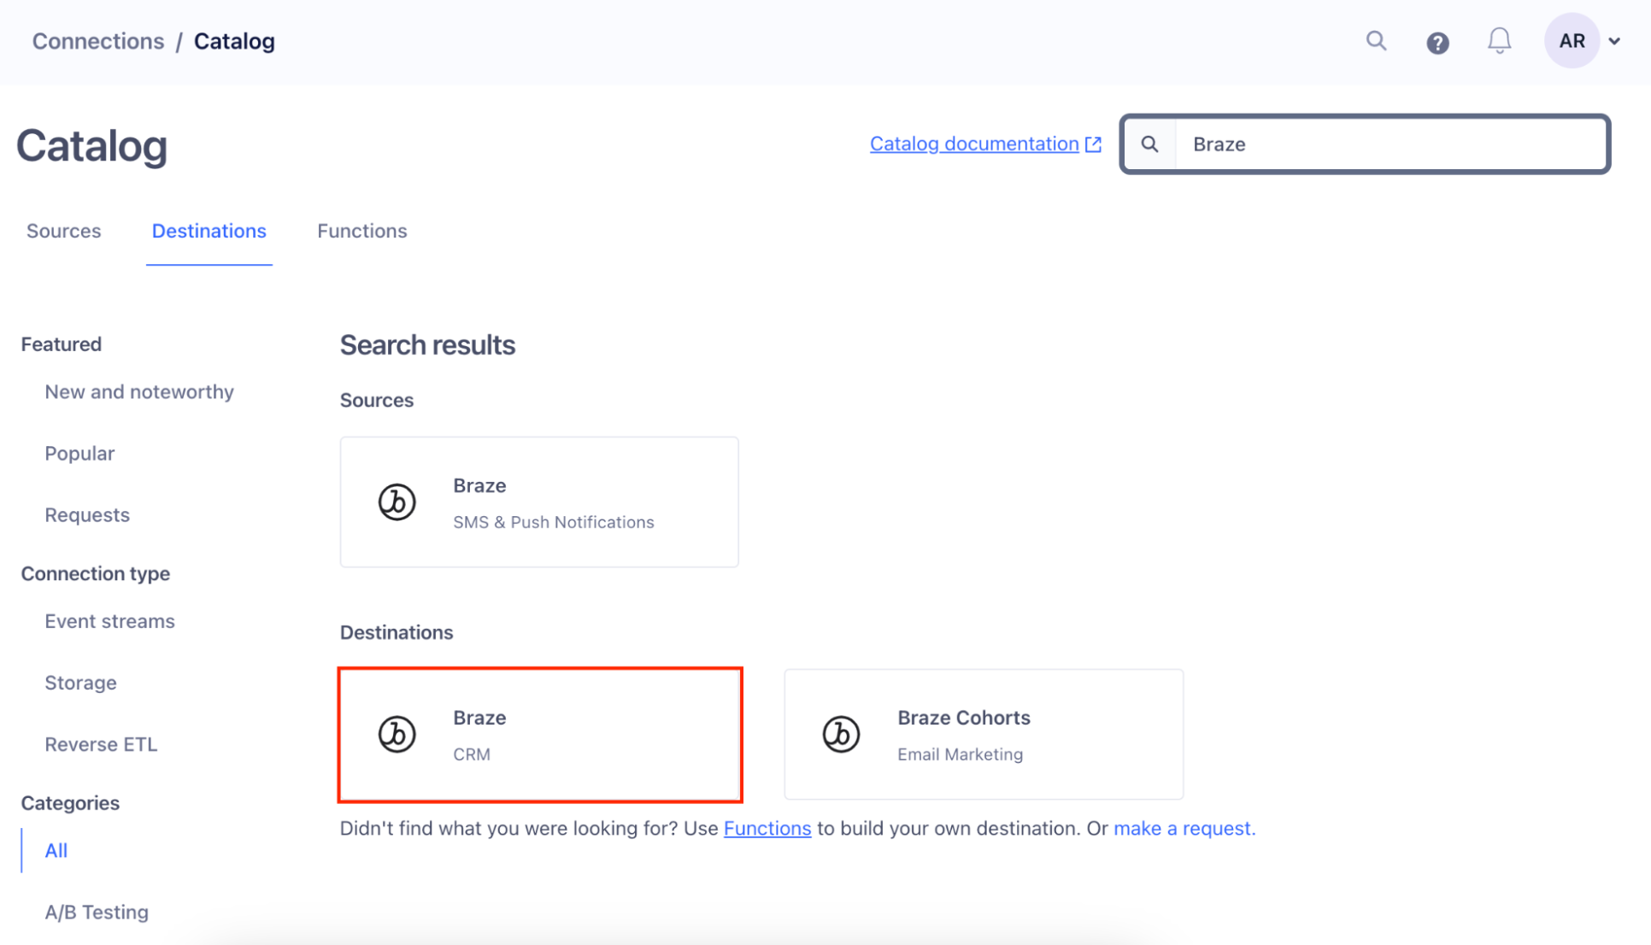The height and width of the screenshot is (945, 1651).
Task: Click the AR user avatar
Action: tap(1571, 41)
